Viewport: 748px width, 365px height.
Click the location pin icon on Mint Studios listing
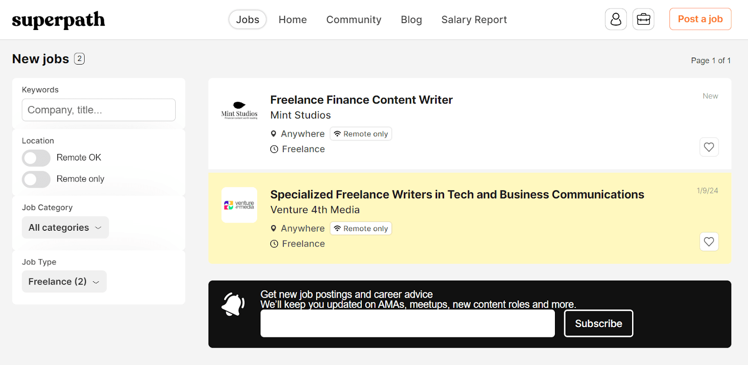[x=273, y=134]
